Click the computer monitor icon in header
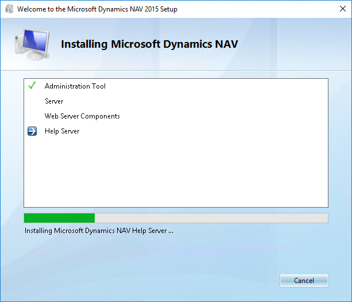Viewport: 352px width, 302px height. pyautogui.click(x=32, y=44)
